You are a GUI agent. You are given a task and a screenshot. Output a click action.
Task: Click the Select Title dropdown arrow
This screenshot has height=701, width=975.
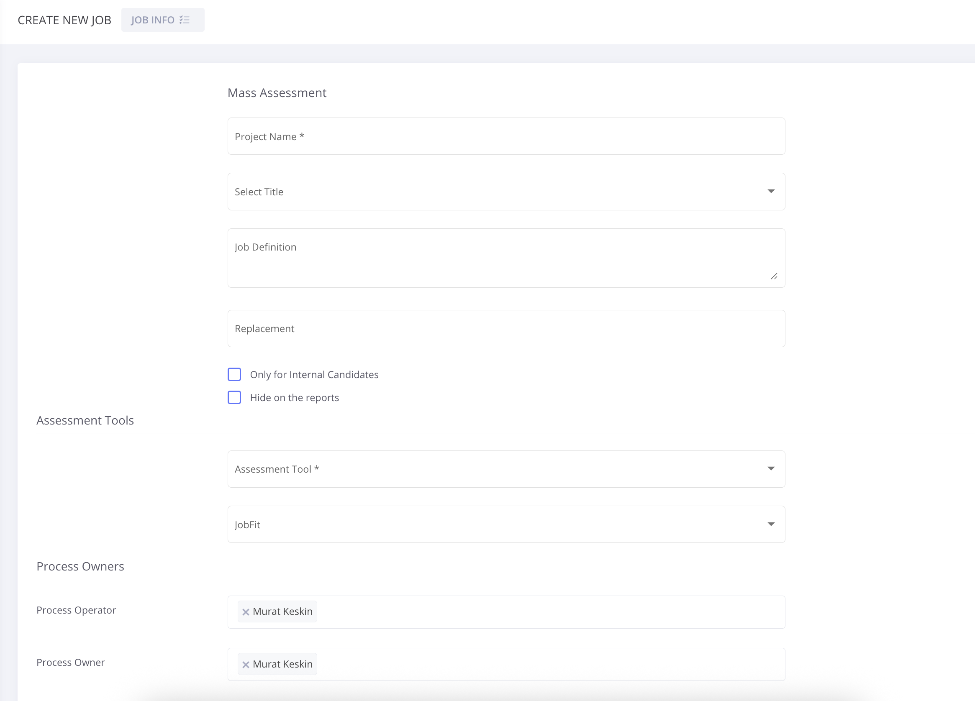coord(771,191)
